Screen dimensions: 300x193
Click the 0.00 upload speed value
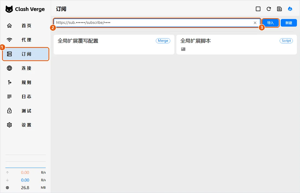[x=25, y=173]
